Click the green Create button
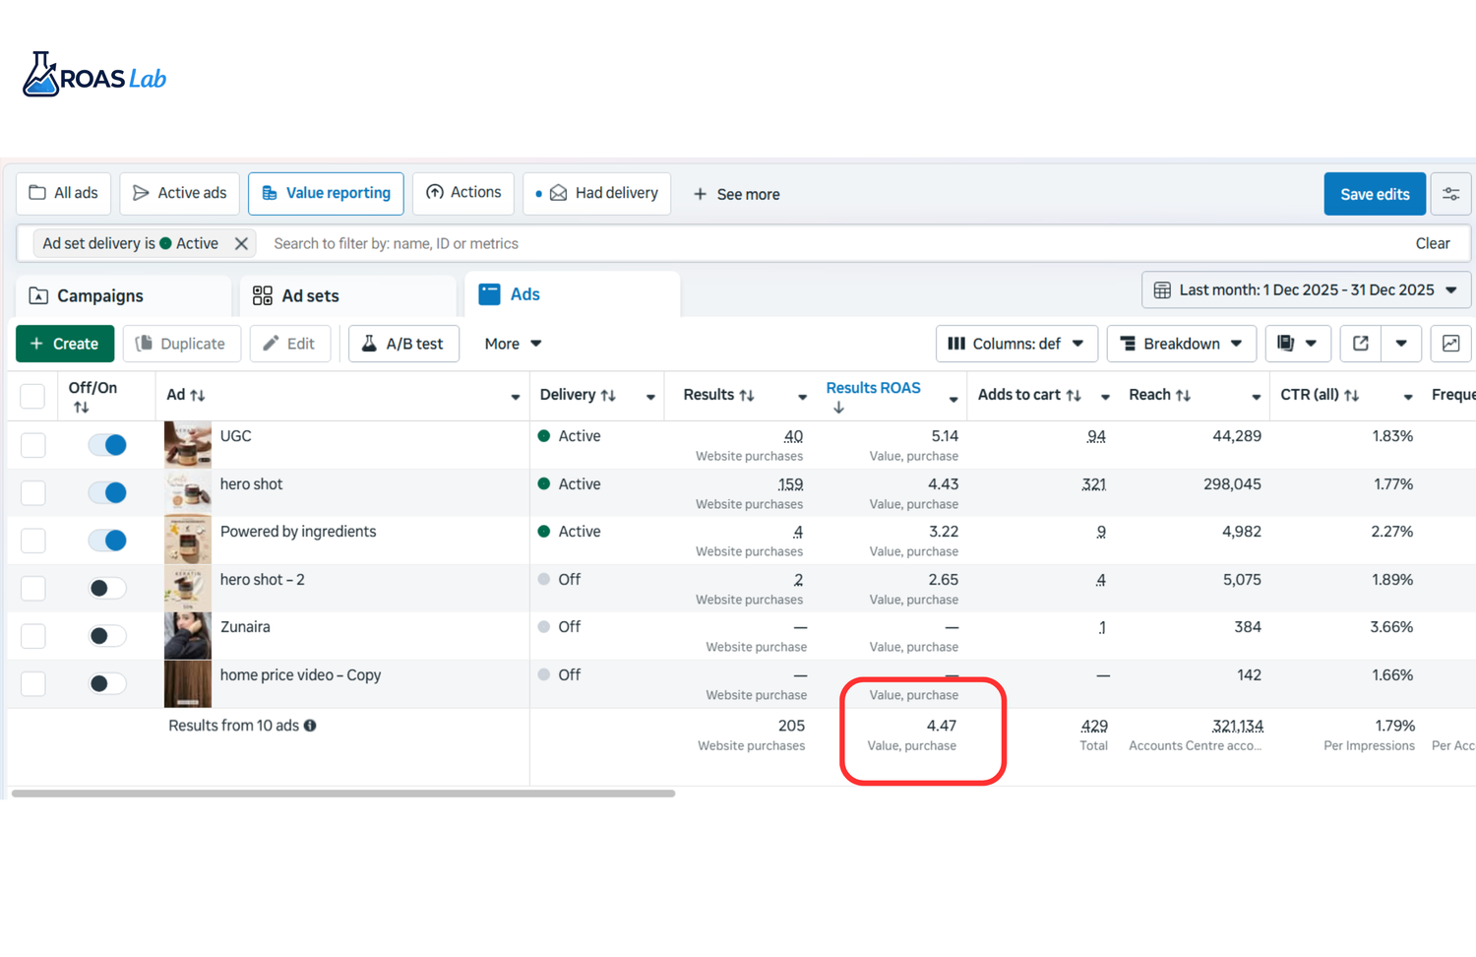The image size is (1476, 957). 65,344
